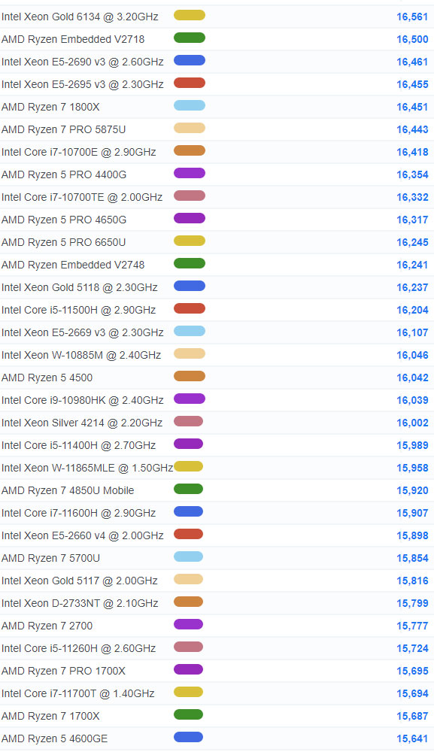Click score 16,354 for Ryzen 5 PRO 4400G
This screenshot has width=434, height=752.
point(412,174)
